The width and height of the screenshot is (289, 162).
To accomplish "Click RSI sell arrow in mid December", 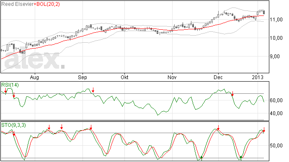I will (232, 94).
